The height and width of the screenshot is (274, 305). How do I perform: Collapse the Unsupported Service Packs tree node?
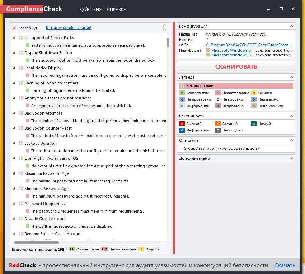click(x=14, y=38)
